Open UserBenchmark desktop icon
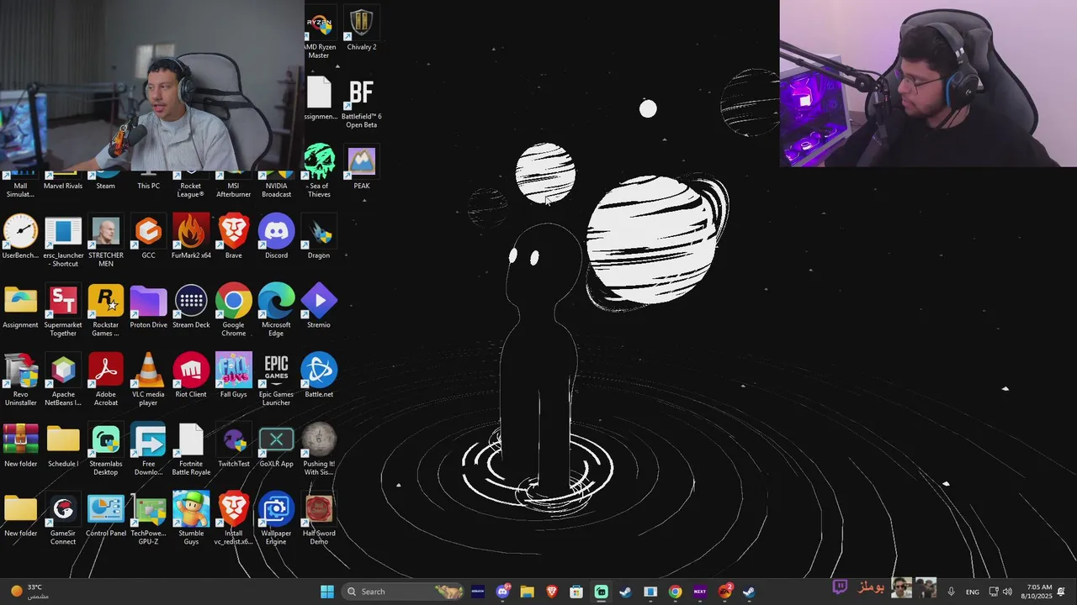Viewport: 1077px width, 605px height. point(20,237)
